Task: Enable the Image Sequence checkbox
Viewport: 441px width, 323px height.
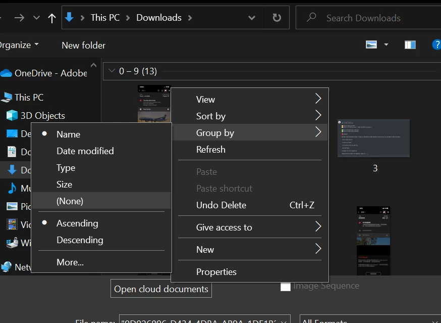Action: click(286, 287)
